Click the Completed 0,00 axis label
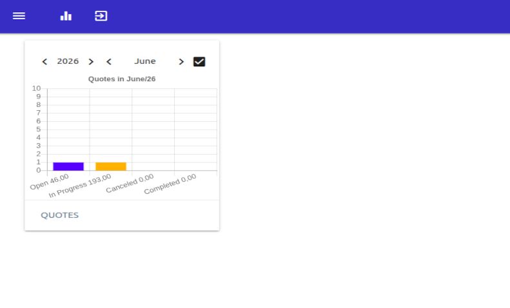510x308 pixels. 170,184
